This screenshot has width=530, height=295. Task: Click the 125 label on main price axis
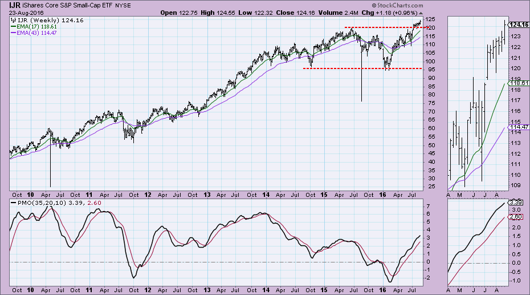tap(430, 19)
